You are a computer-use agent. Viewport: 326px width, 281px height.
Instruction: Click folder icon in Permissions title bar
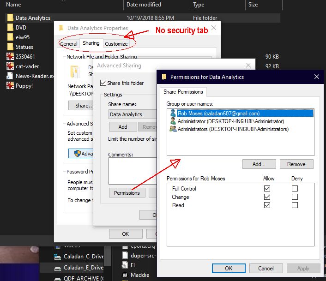164,77
